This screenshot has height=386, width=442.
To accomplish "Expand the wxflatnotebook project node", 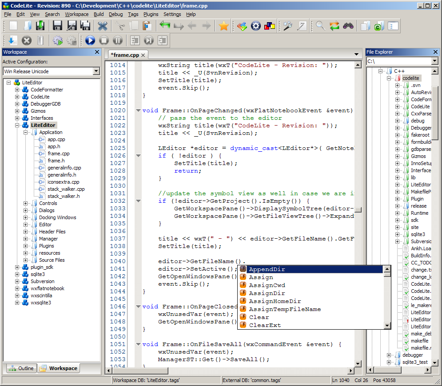I will pos(17,288).
